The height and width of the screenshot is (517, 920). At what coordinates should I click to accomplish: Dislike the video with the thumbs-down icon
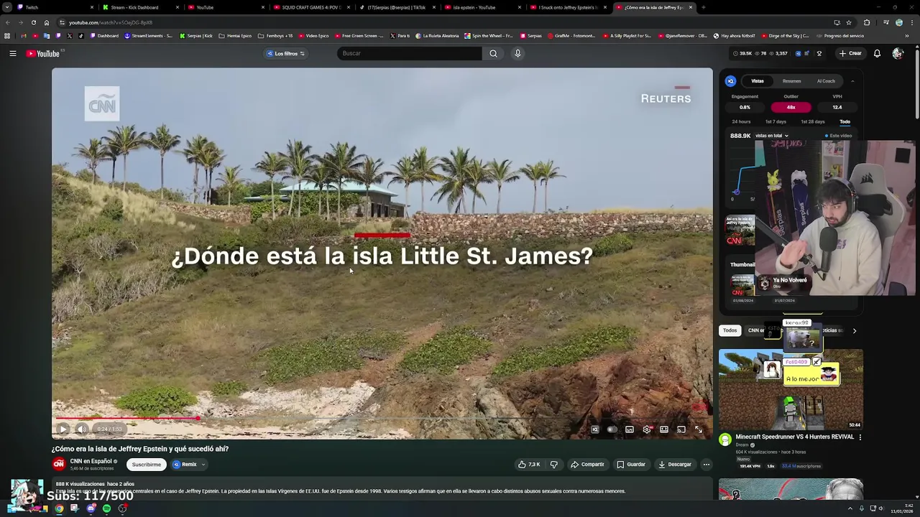553,465
